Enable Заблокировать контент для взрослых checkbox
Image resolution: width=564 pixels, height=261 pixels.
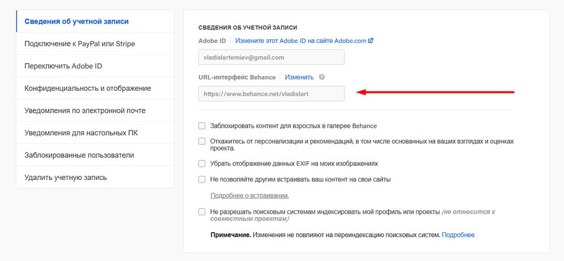pos(202,126)
